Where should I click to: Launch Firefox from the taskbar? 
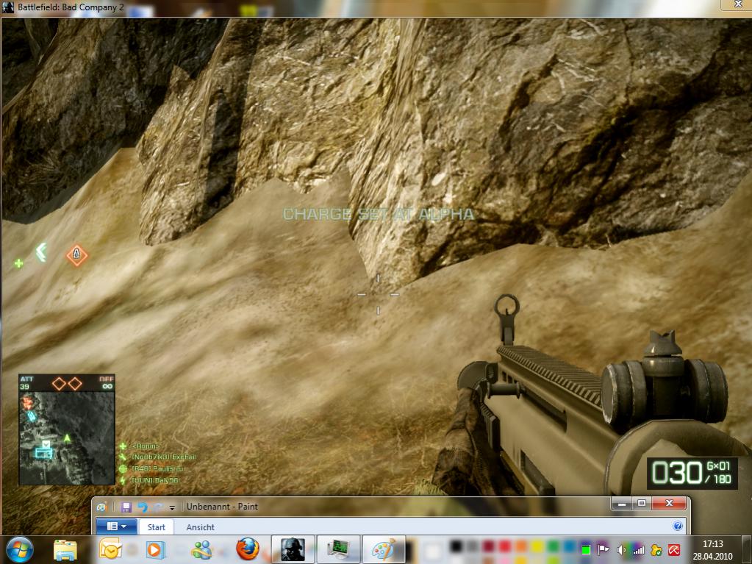pos(248,549)
